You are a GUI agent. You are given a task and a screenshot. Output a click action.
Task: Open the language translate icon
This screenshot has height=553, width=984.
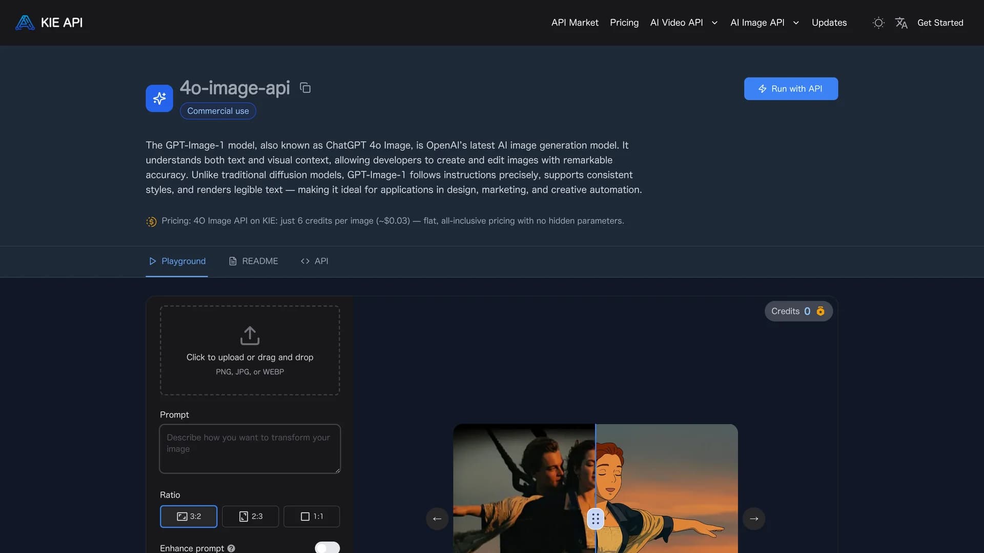pyautogui.click(x=901, y=23)
